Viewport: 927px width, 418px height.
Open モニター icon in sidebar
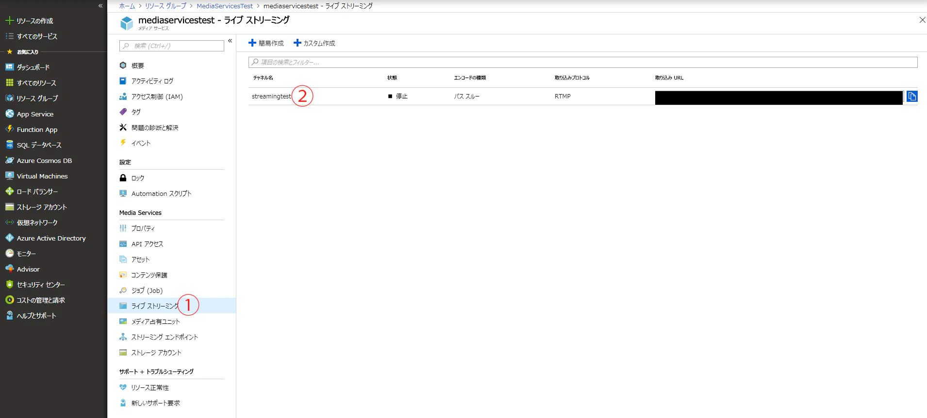coord(9,253)
